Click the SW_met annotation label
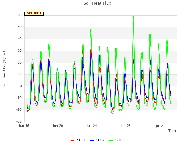Image resolution: width=195 pixels, height=146 pixels. pyautogui.click(x=34, y=13)
